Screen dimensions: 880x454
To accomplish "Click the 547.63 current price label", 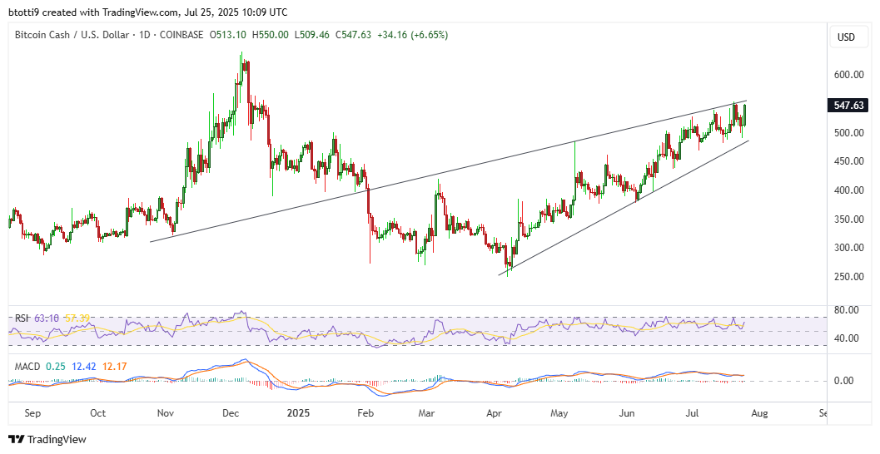I will [849, 106].
